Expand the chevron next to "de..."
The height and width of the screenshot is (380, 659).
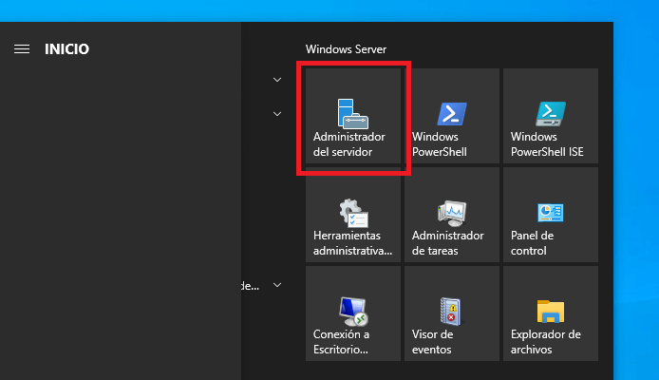pyautogui.click(x=277, y=285)
